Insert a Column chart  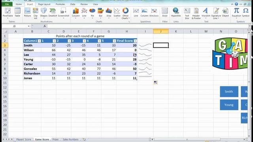(x=76, y=13)
